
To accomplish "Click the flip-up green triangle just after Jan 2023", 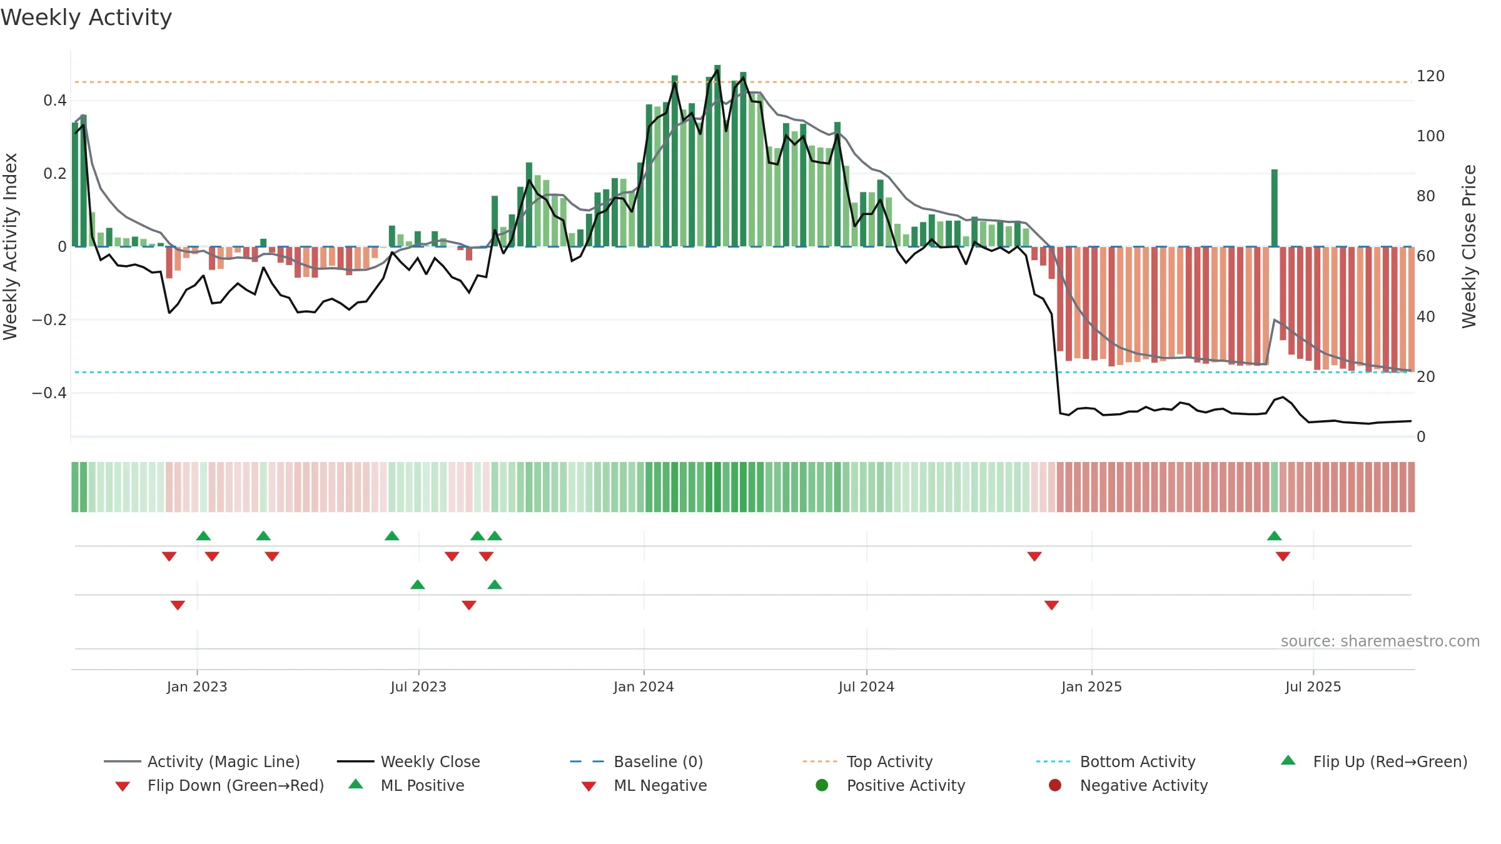I will pyautogui.click(x=203, y=536).
